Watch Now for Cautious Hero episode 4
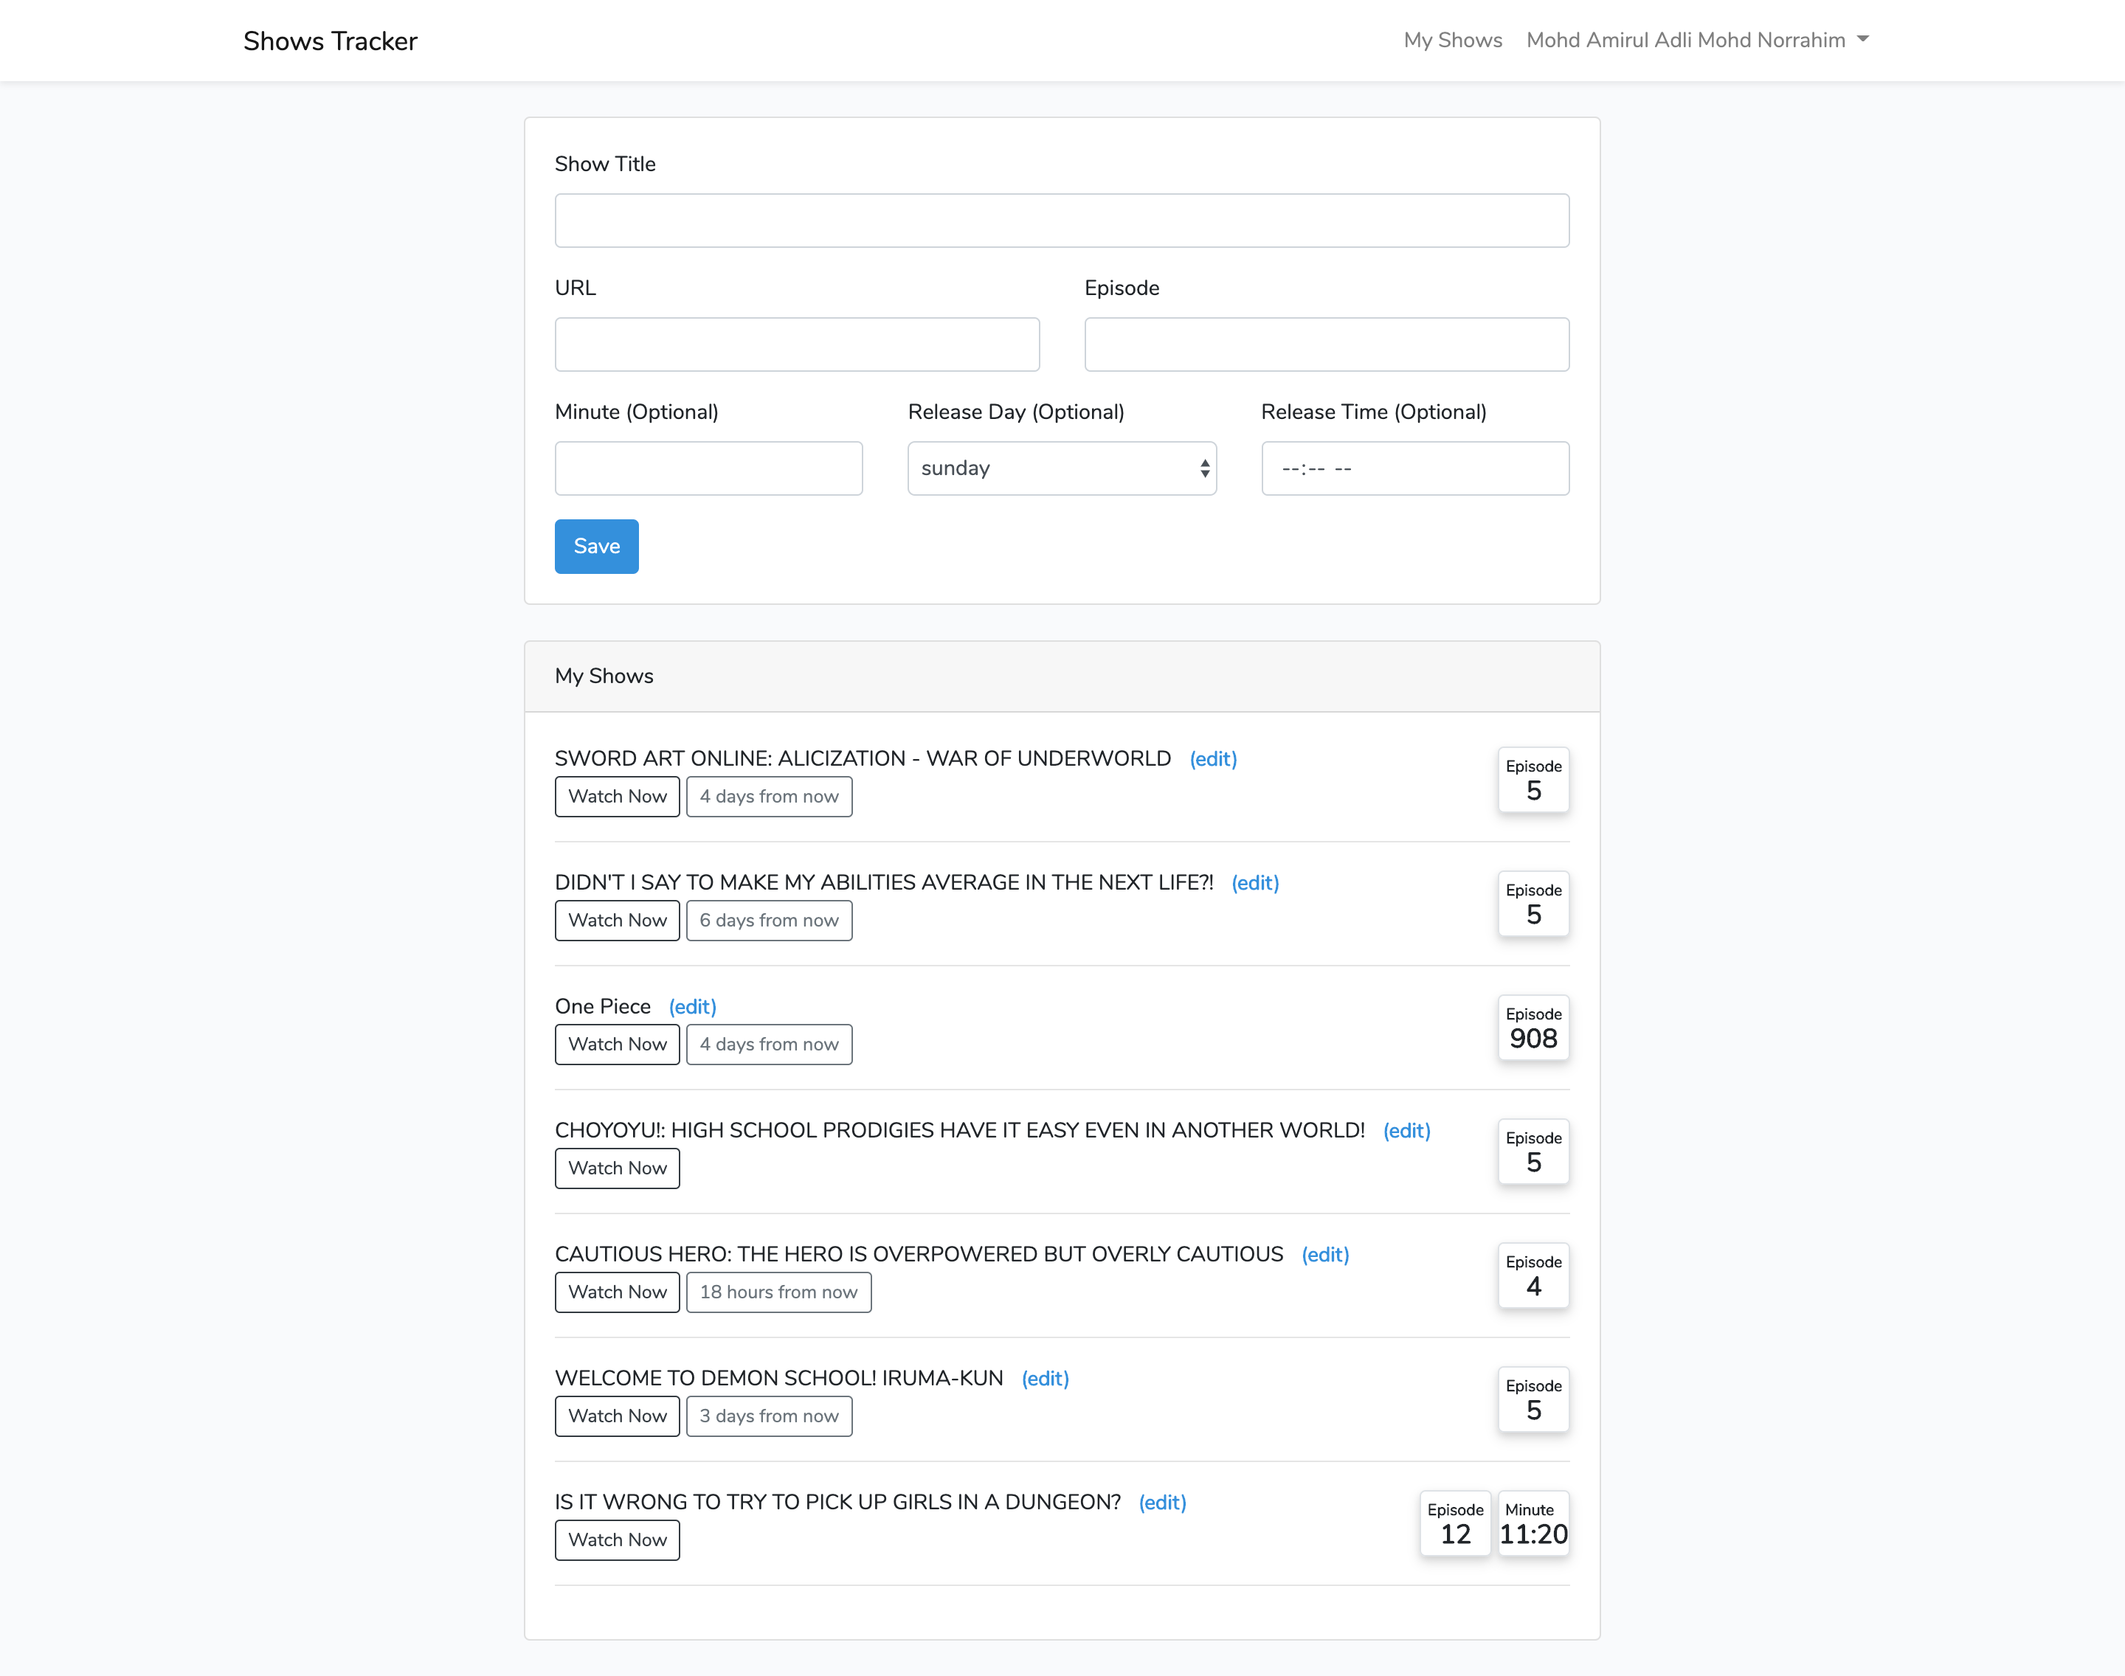The height and width of the screenshot is (1676, 2125). point(616,1292)
